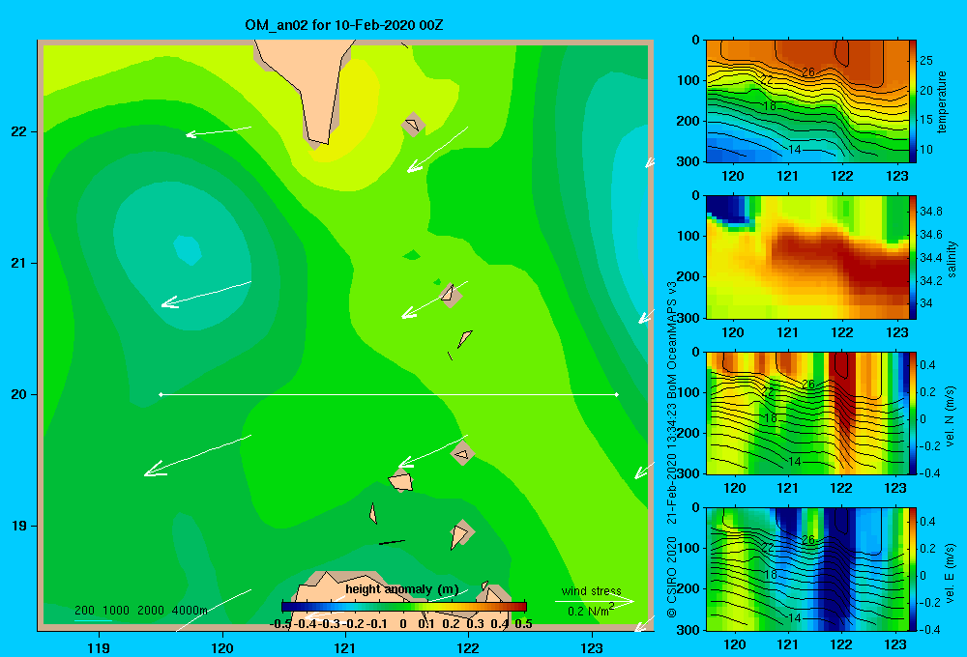Open the temperature section thumbnail panel
The width and height of the screenshot is (967, 657).
[807, 101]
